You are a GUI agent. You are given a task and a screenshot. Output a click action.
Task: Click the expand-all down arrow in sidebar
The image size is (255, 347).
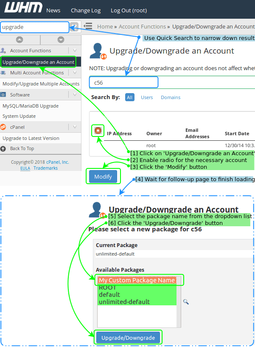pos(60,40)
